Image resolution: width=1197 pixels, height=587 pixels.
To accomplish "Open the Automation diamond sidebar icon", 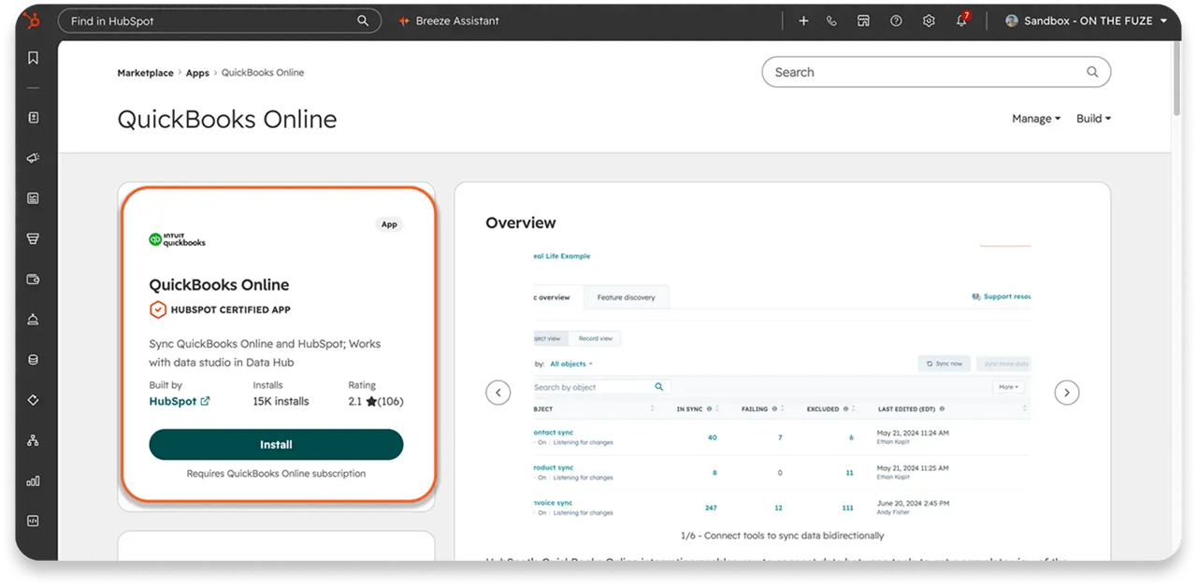I will 33,400.
